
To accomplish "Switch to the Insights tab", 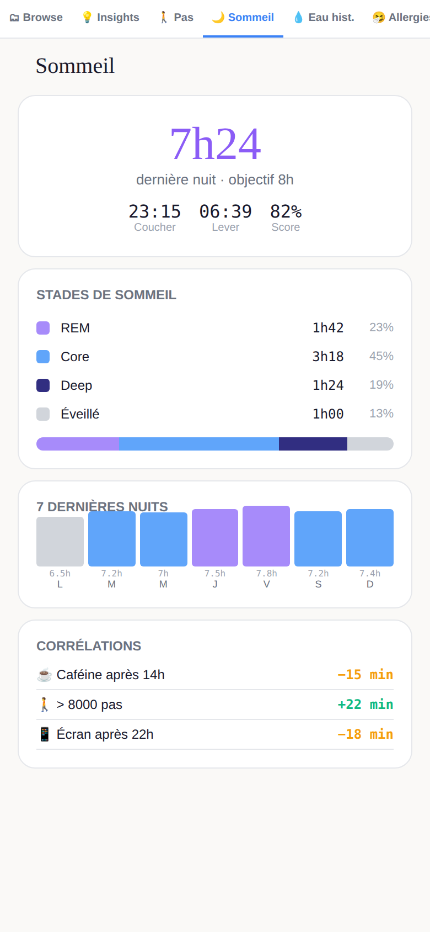I will 110,18.
